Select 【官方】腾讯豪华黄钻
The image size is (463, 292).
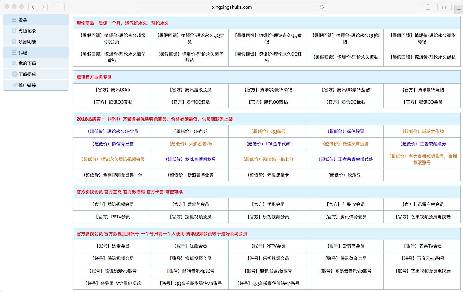pos(422,90)
